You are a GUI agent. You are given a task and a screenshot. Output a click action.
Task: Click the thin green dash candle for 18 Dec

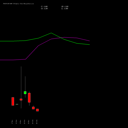(17, 104)
